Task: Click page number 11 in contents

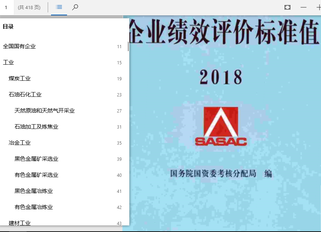Action: point(120,47)
